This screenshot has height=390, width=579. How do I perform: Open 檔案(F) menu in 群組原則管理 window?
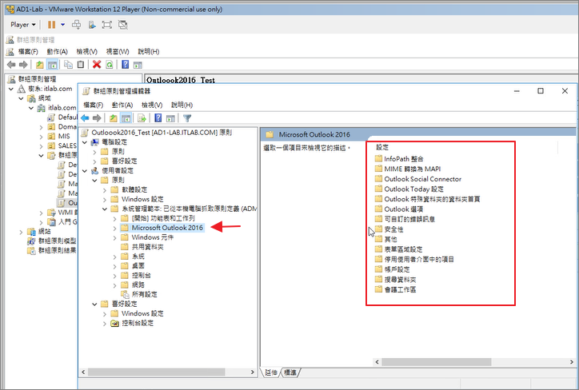pyautogui.click(x=28, y=52)
